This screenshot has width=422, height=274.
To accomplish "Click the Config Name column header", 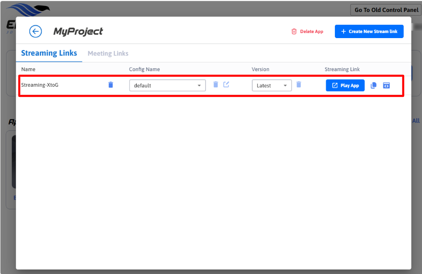I will coord(144,69).
